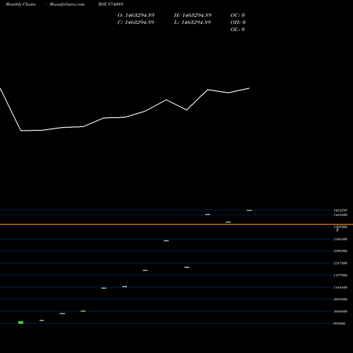This screenshot has width=353, height=353.
Task: Click the thick green first candle near 999900
Action: tap(20, 323)
